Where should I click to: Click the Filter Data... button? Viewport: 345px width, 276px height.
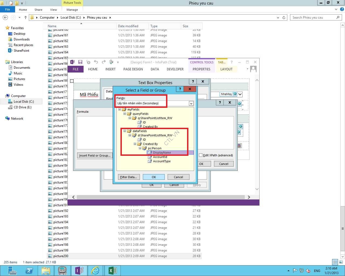(x=129, y=177)
